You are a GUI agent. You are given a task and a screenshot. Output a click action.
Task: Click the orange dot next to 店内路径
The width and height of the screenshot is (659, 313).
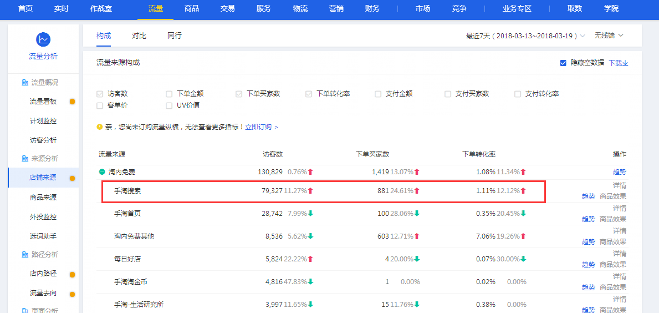coord(72,274)
